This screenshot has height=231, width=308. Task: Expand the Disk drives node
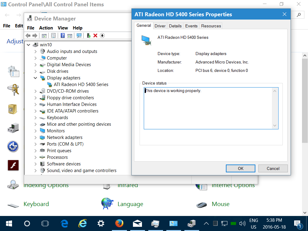pyautogui.click(x=35, y=71)
